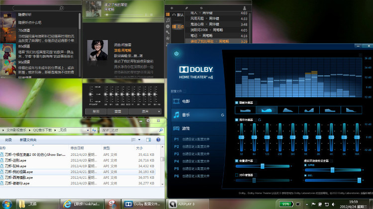Toggle the volume leveler checkbox in Dolby
This screenshot has height=209, width=373.
point(236,161)
